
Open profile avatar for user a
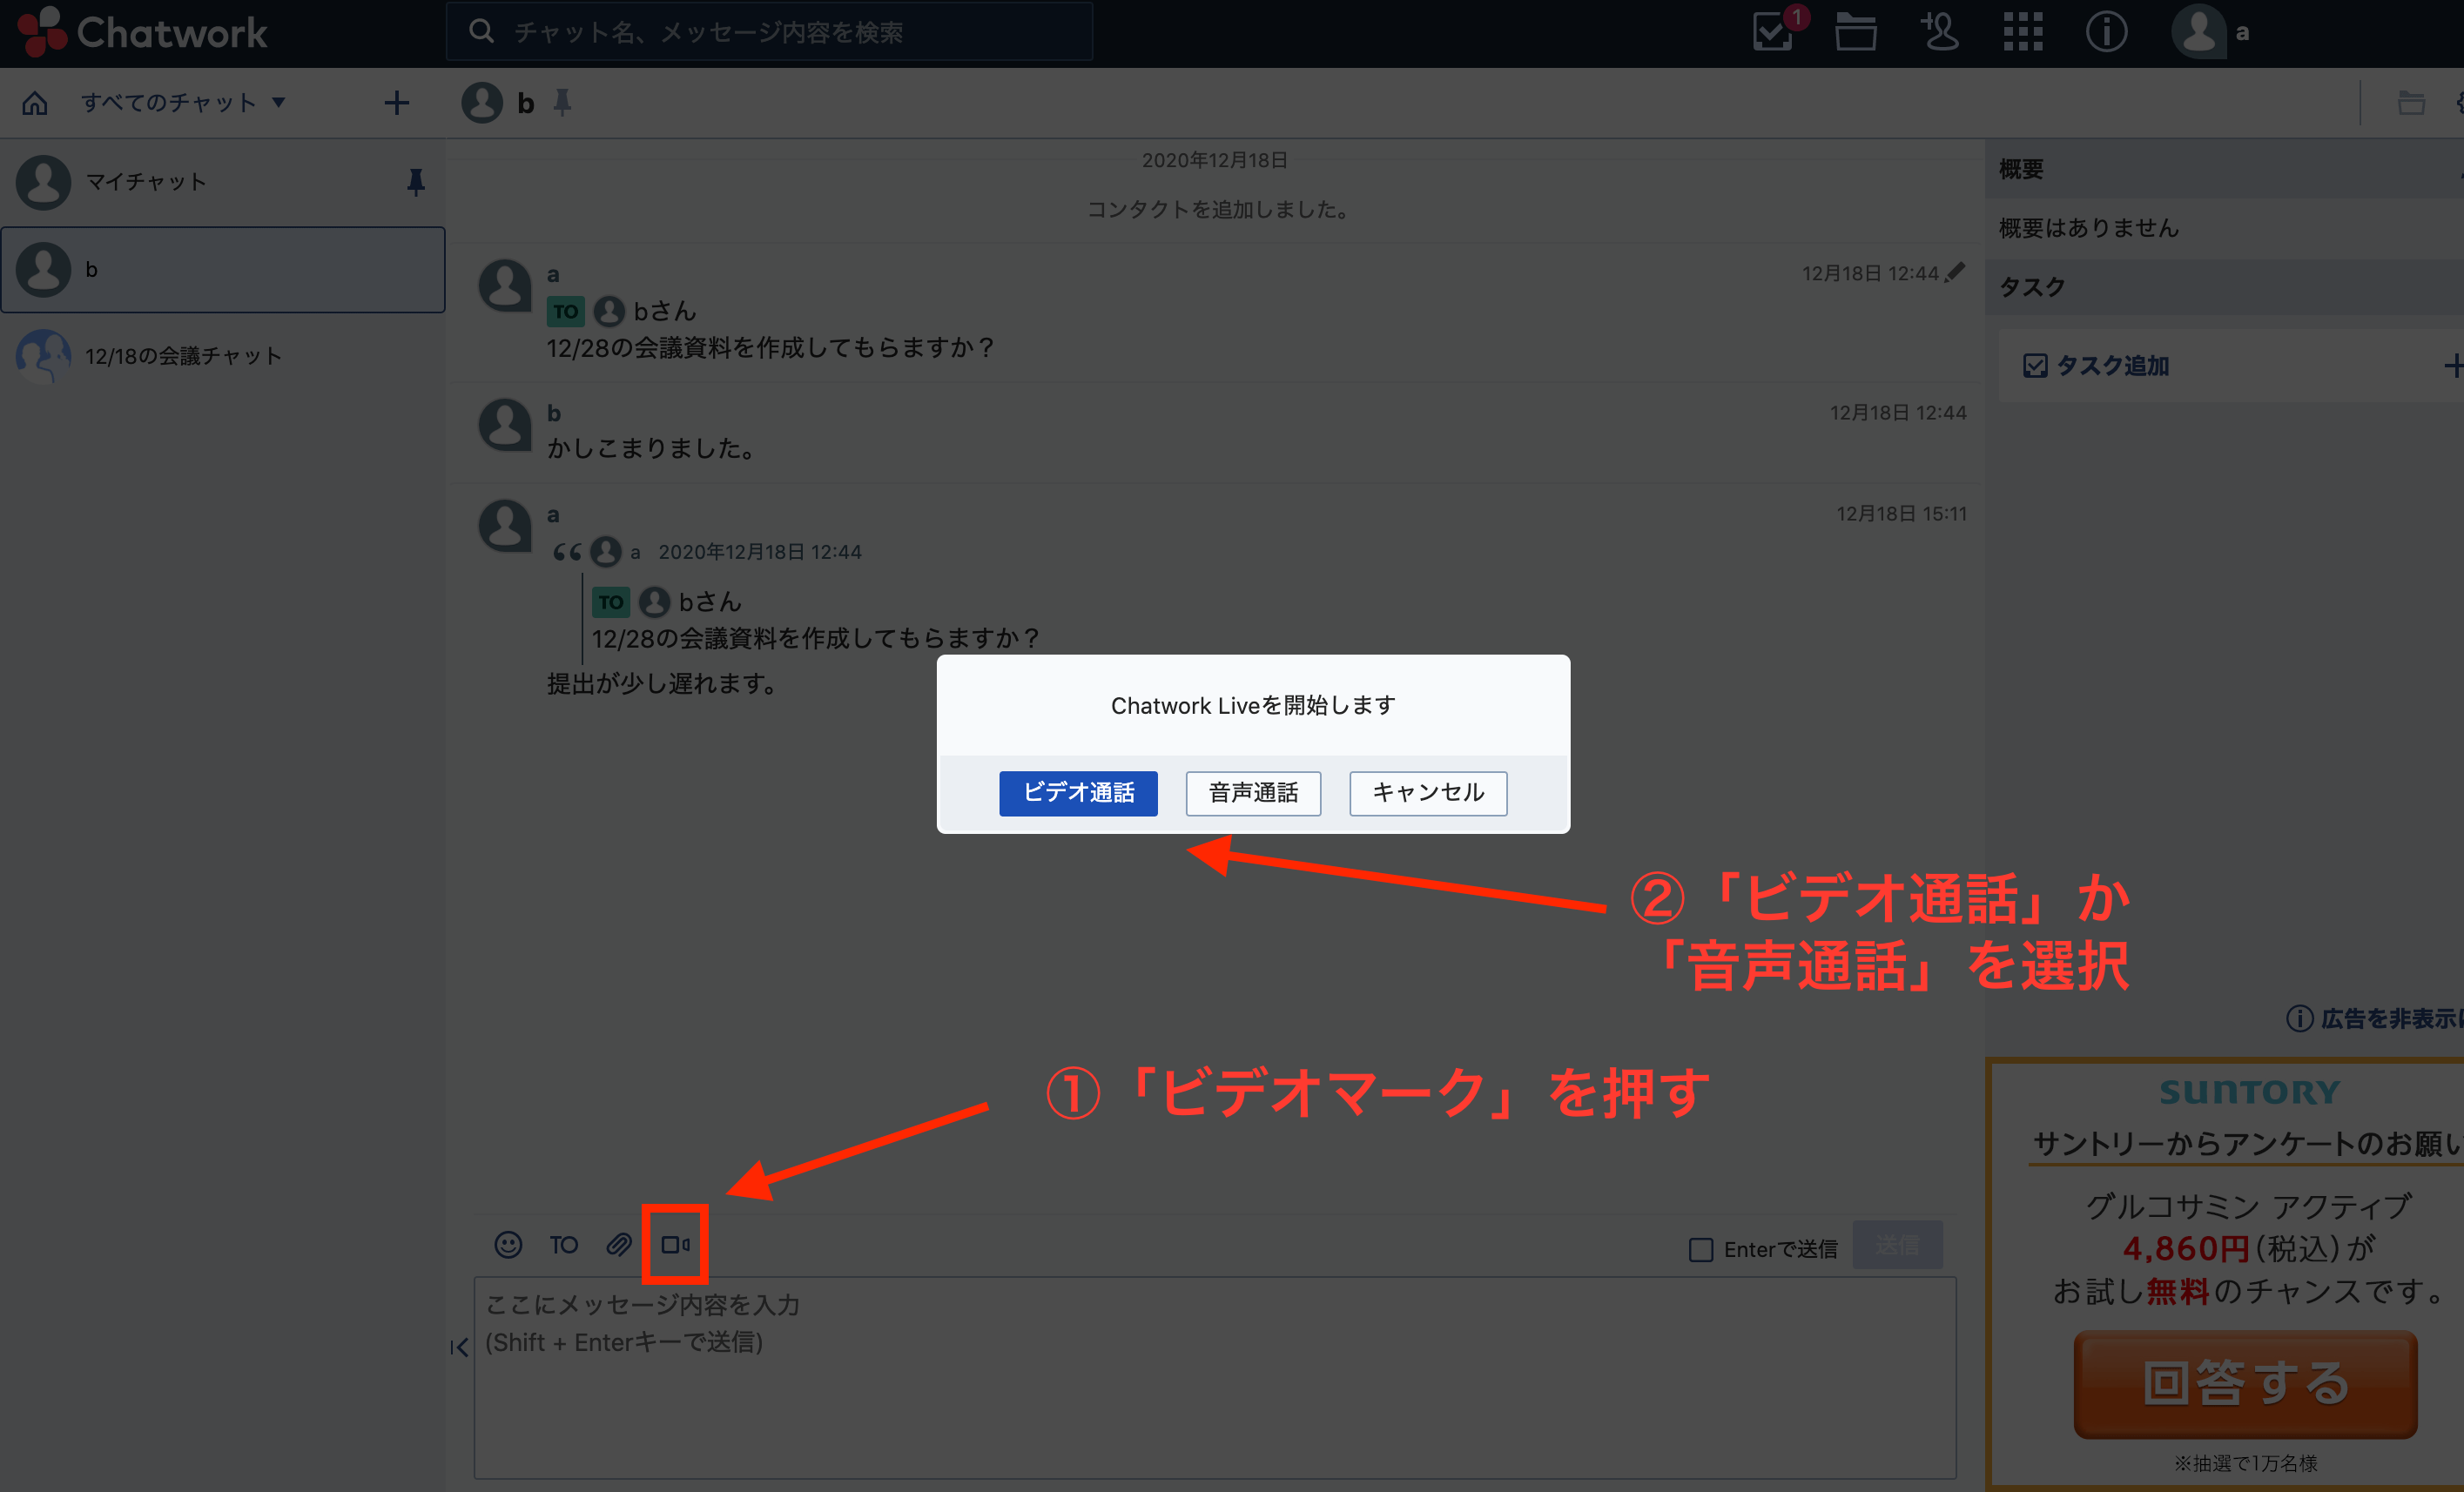pos(2198,32)
